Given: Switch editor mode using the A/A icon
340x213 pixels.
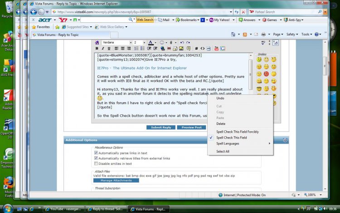Looking at the screenshot, I should [x=275, y=43].
